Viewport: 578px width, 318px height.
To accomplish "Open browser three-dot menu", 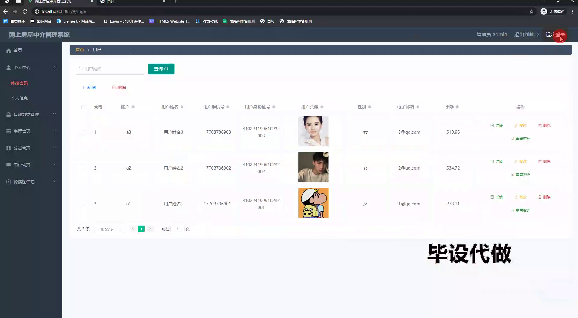I will point(573,11).
